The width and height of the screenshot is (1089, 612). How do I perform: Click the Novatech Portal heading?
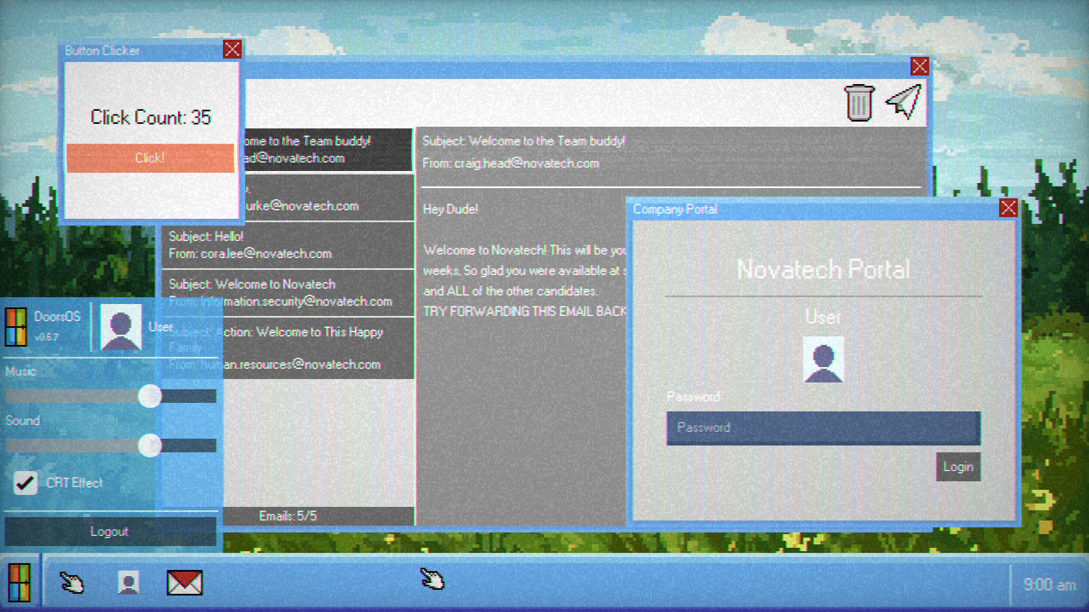823,269
